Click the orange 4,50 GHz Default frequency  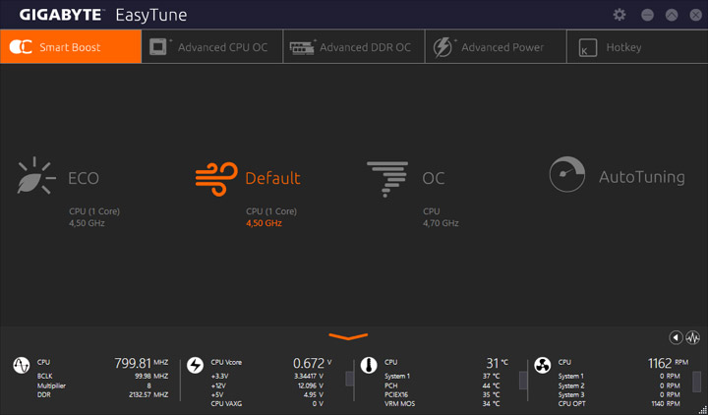264,223
